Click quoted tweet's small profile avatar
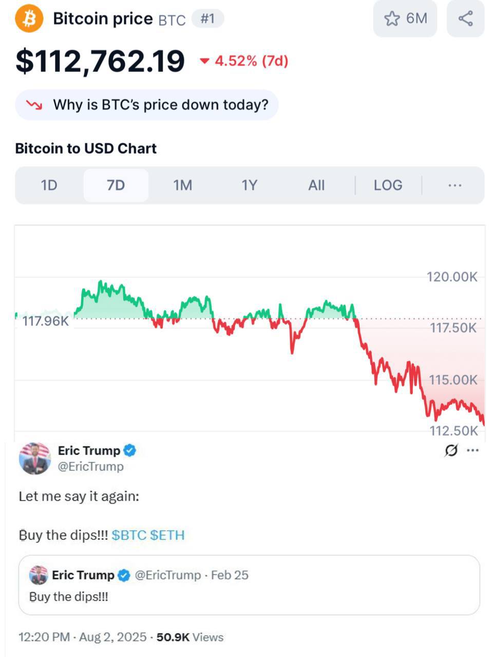Image resolution: width=493 pixels, height=657 pixels. pyautogui.click(x=39, y=575)
